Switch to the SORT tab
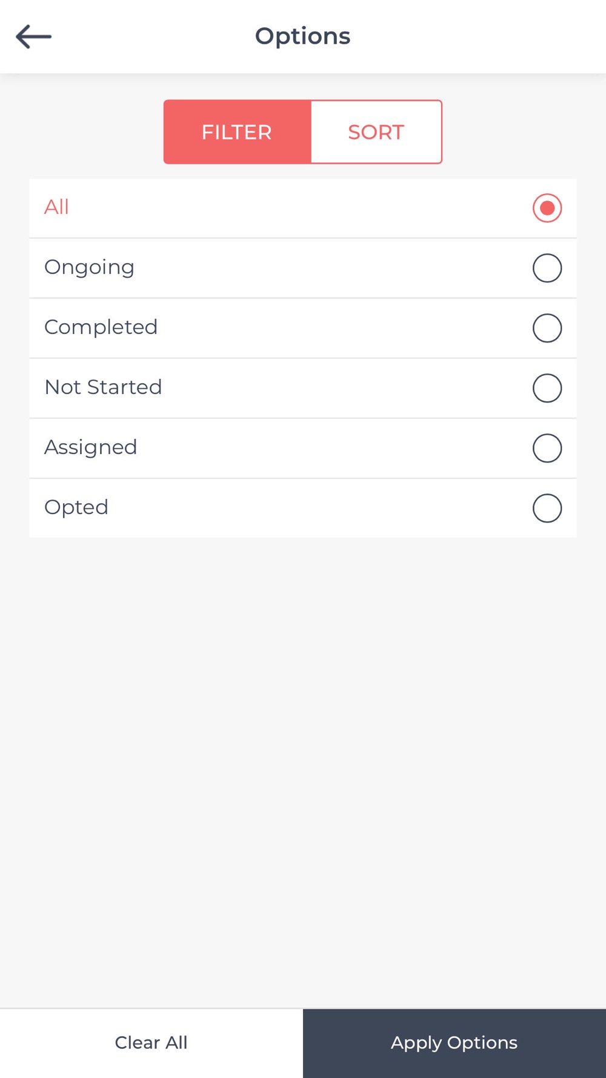 coord(376,132)
